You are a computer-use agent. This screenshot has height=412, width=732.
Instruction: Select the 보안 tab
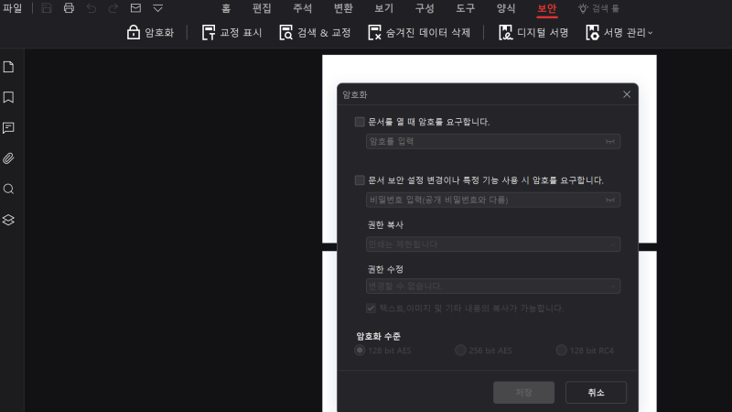click(546, 8)
